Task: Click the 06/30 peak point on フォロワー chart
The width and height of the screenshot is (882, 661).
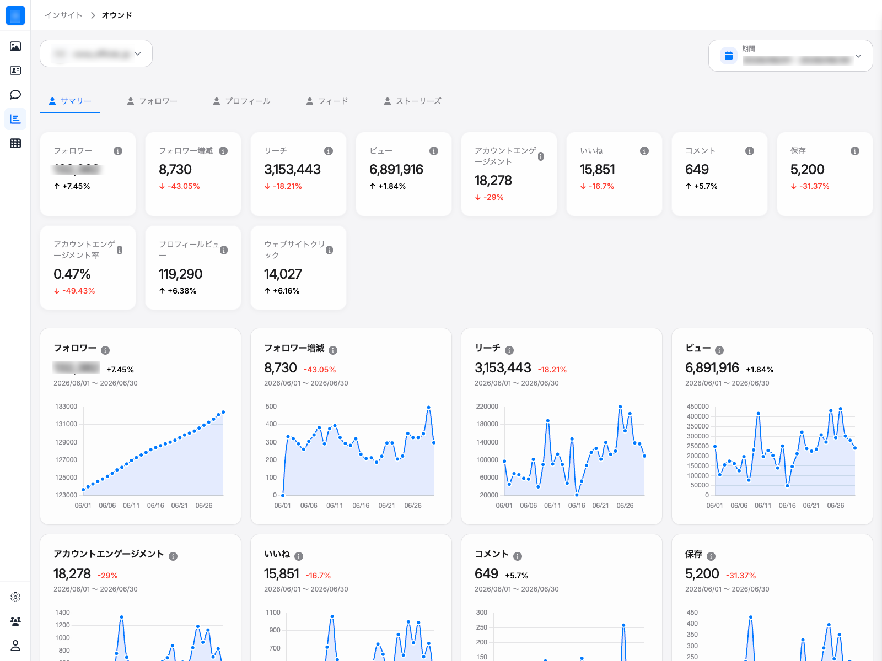Action: point(223,412)
